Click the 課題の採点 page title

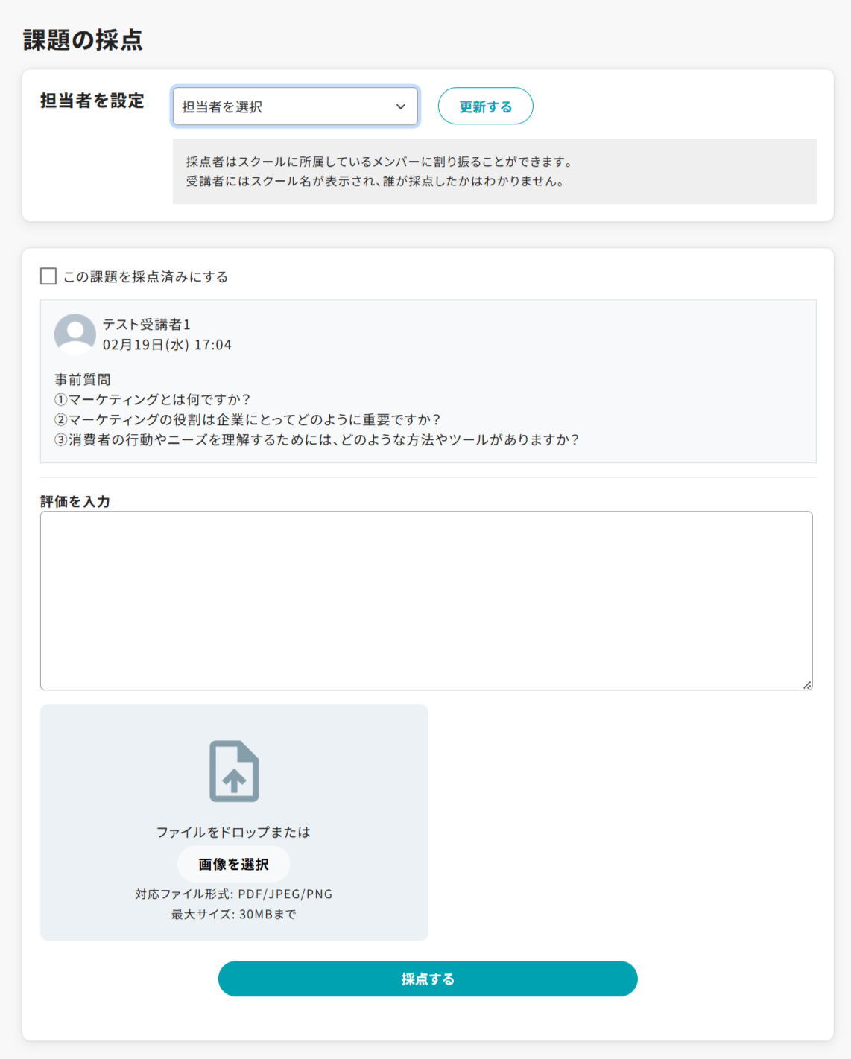(x=83, y=40)
